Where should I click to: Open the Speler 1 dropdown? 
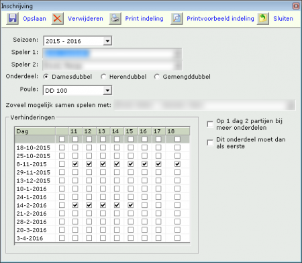(x=178, y=54)
